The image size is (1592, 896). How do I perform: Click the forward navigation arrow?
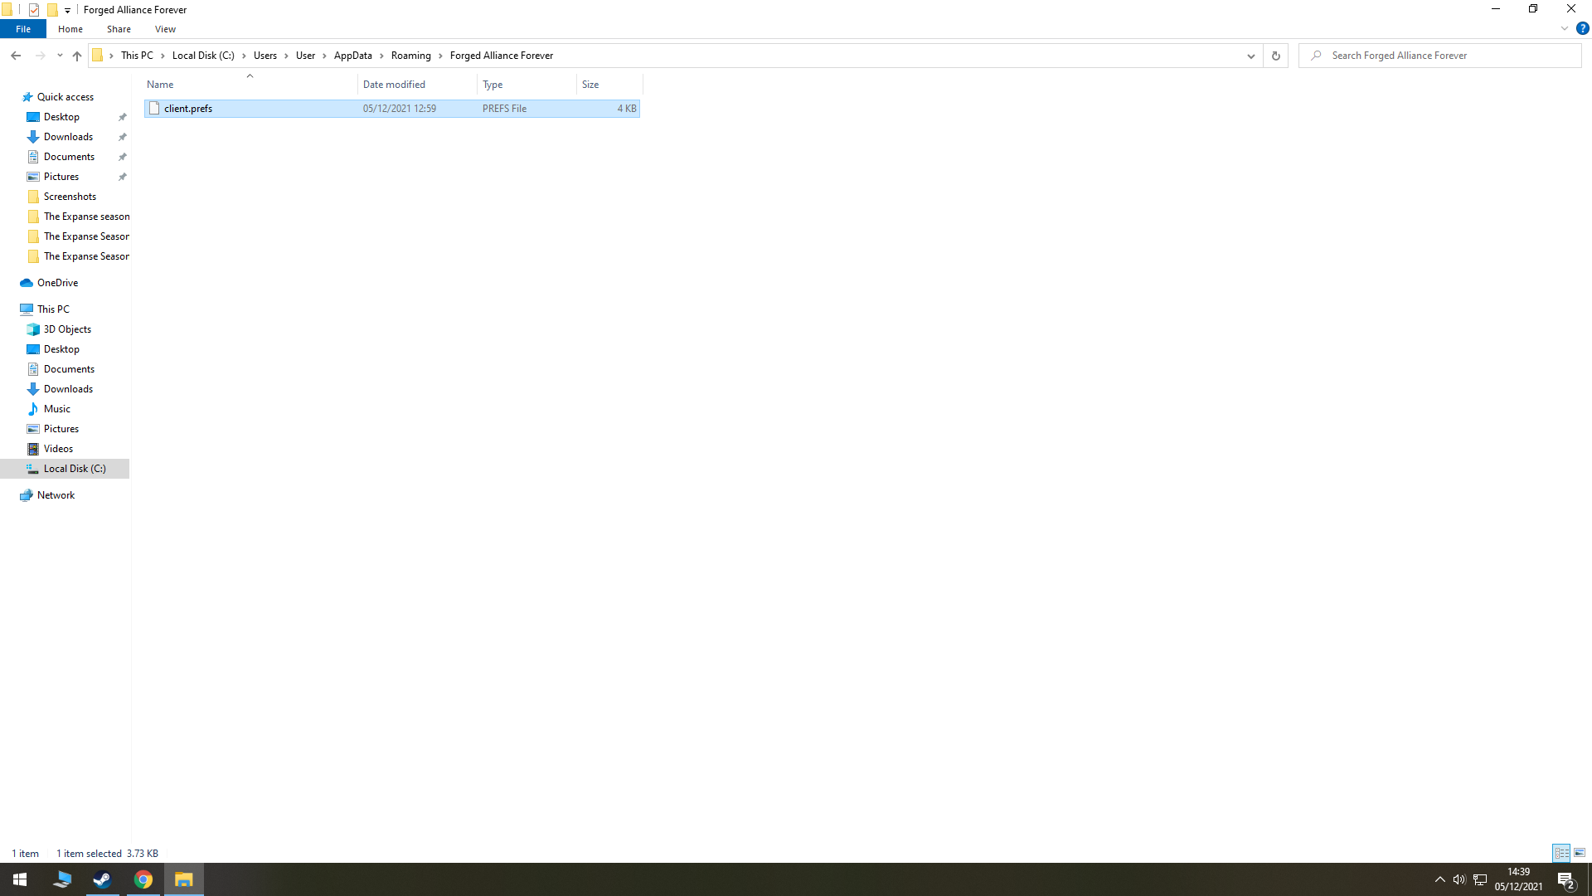tap(40, 56)
